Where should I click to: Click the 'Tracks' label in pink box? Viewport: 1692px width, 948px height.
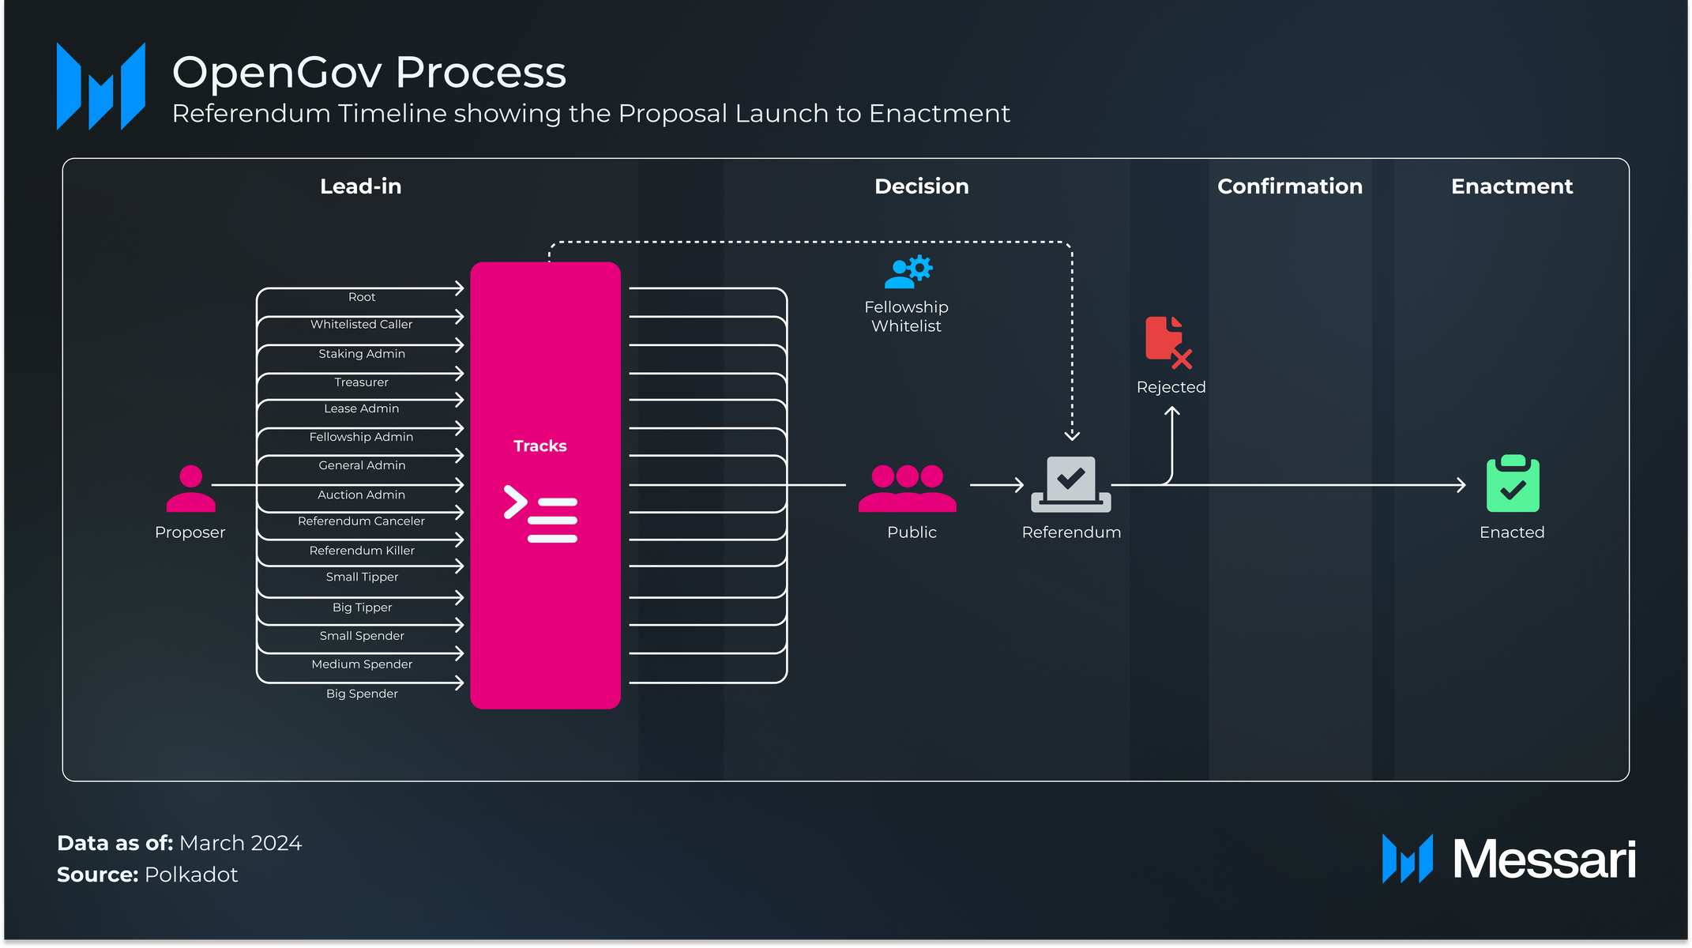(x=540, y=446)
